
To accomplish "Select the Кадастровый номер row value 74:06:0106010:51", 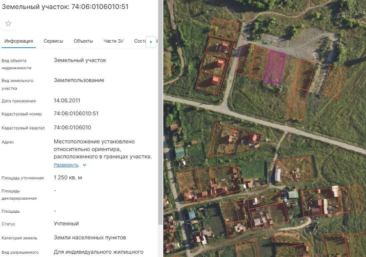I will [76, 114].
